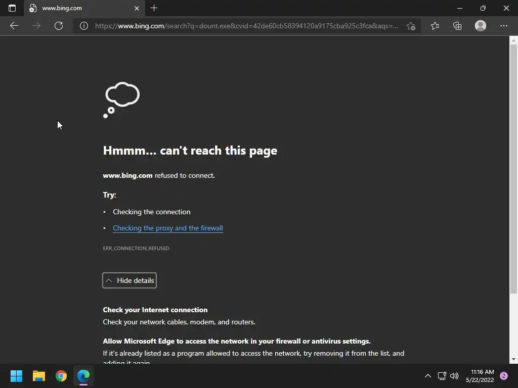Open the Windows Start menu
Viewport: 518px width, 388px height.
coord(16,376)
